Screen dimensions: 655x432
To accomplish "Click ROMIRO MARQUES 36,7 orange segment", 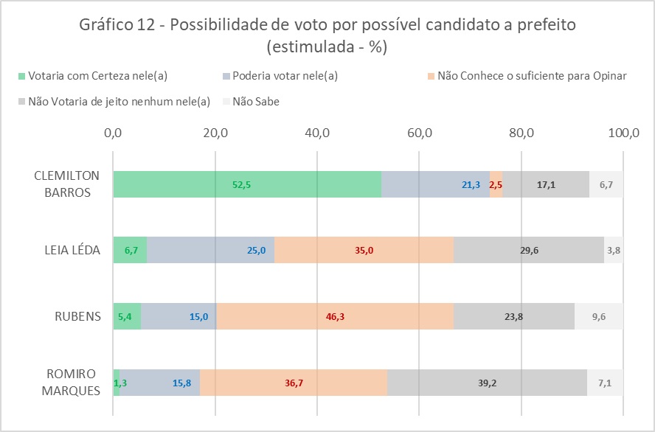I will [x=294, y=383].
